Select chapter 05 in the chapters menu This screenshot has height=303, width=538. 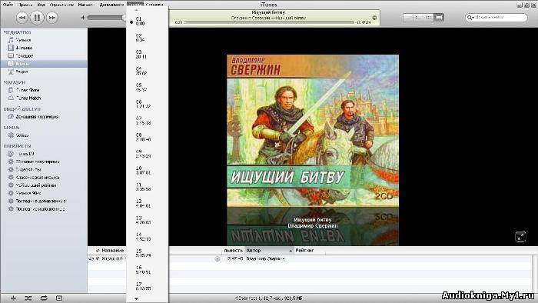click(141, 87)
